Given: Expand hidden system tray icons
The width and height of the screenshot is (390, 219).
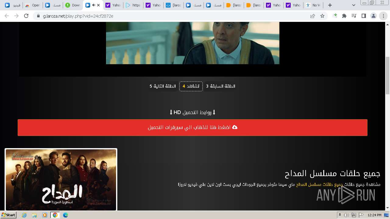Looking at the screenshot, I should 340,215.
